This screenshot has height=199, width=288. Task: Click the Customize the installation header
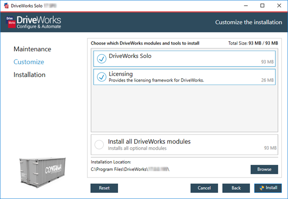pyautogui.click(x=247, y=22)
